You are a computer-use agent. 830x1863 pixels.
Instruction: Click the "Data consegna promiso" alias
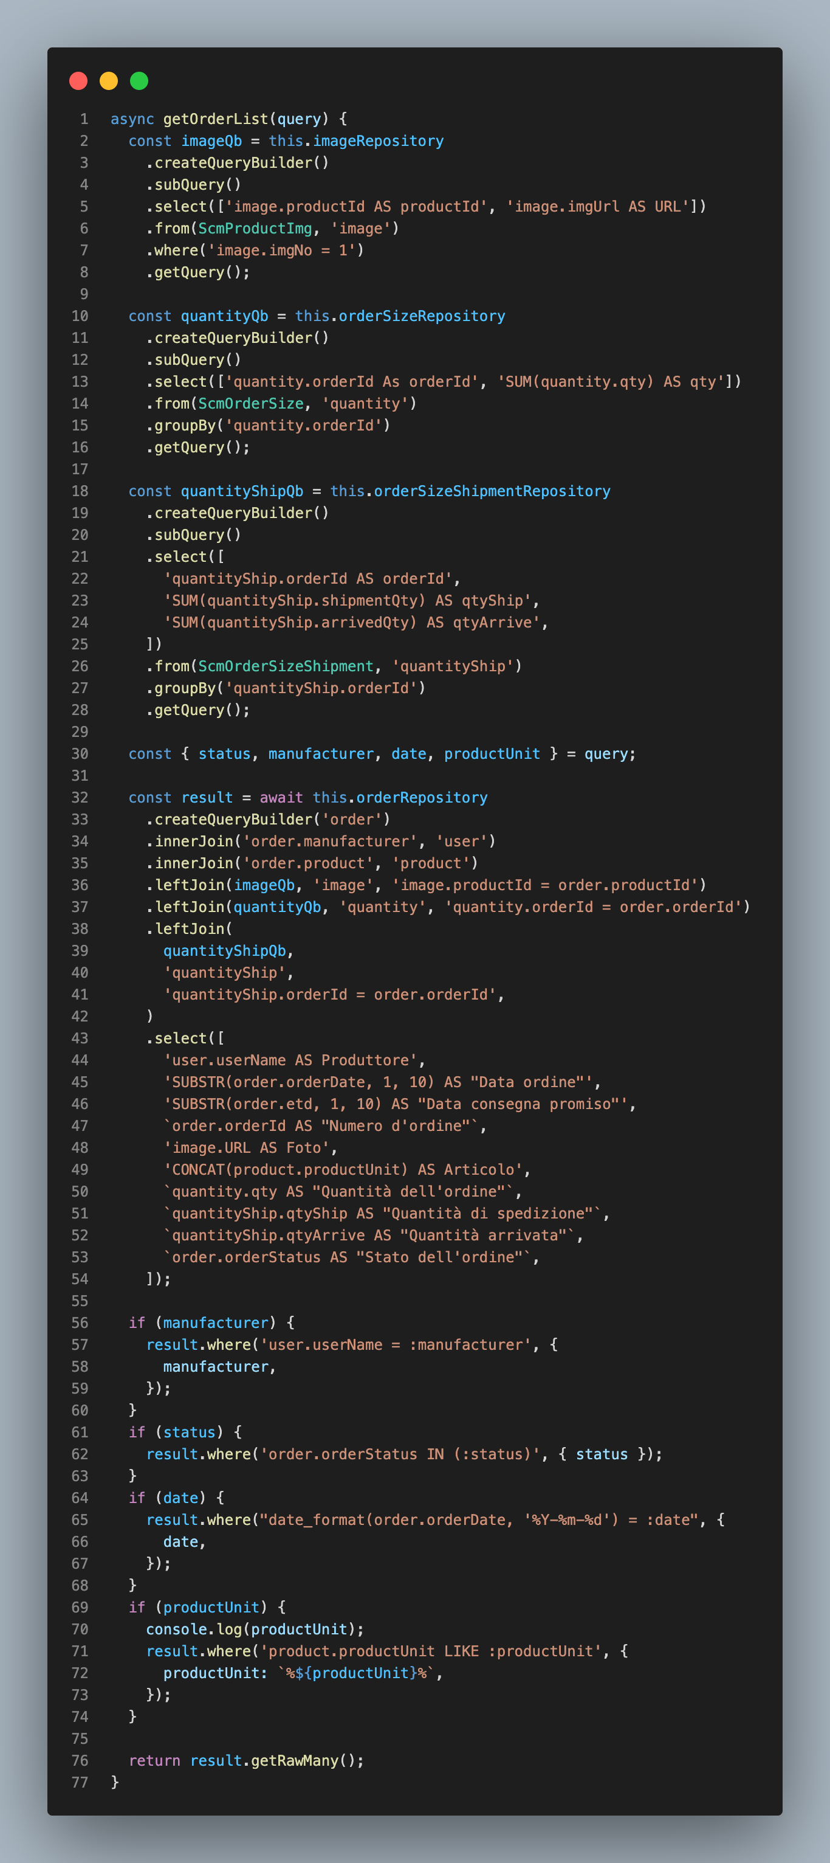[x=518, y=1104]
